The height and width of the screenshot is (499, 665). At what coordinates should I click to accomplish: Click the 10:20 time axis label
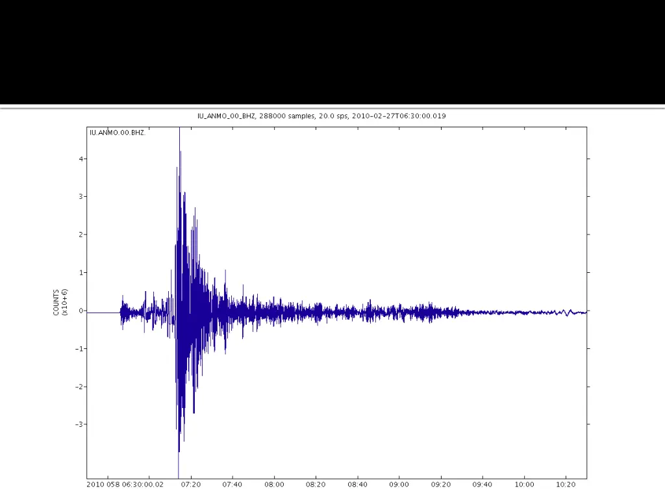point(566,485)
